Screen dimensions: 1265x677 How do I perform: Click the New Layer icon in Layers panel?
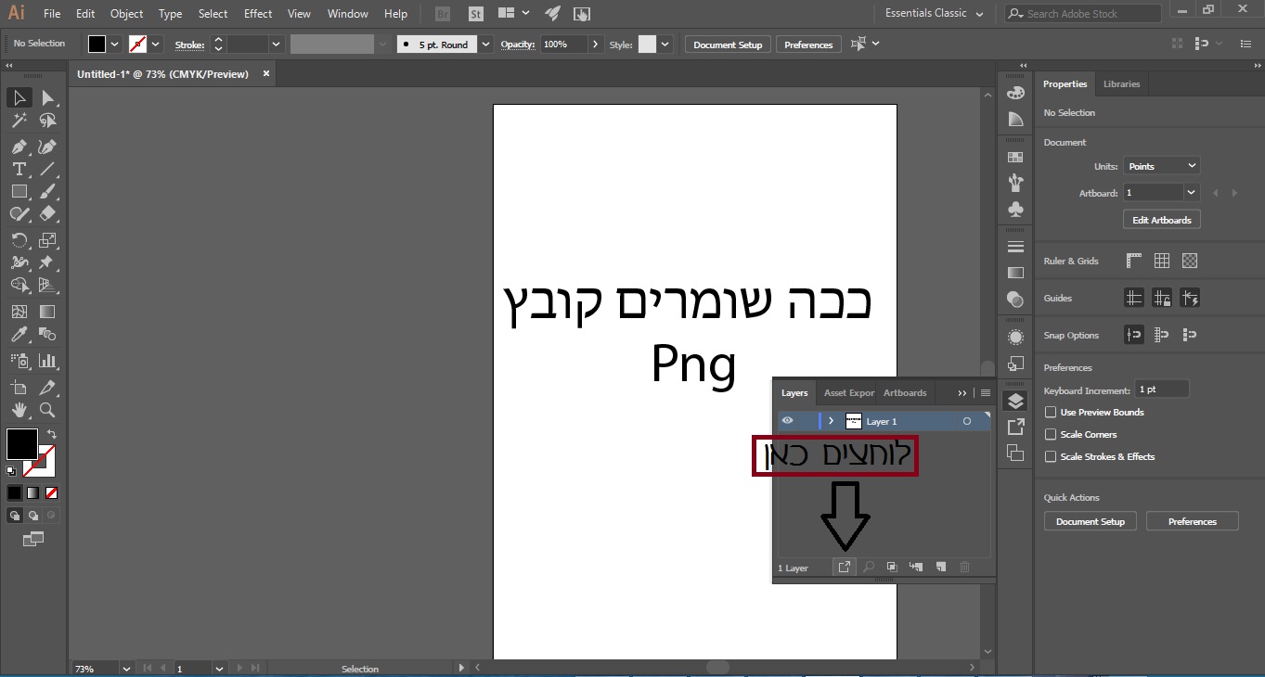940,567
